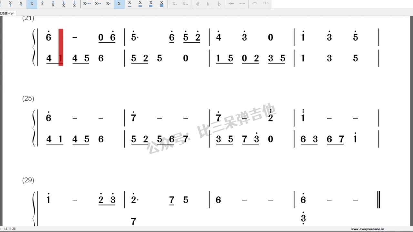Select the one-octave-higher note option
The height and width of the screenshot is (232, 413).
click(x=42, y=4)
